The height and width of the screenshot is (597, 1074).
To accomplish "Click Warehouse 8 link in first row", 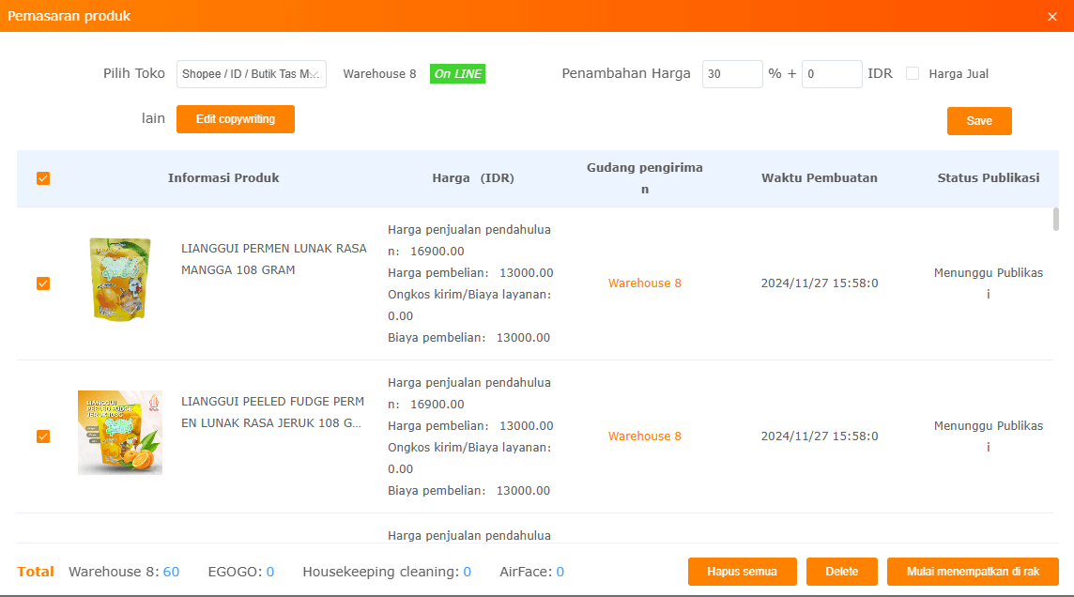I will coord(645,283).
